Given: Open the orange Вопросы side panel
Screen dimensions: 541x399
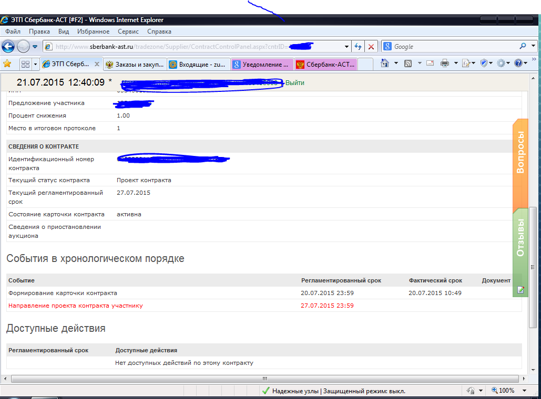Looking at the screenshot, I should pyautogui.click(x=520, y=152).
